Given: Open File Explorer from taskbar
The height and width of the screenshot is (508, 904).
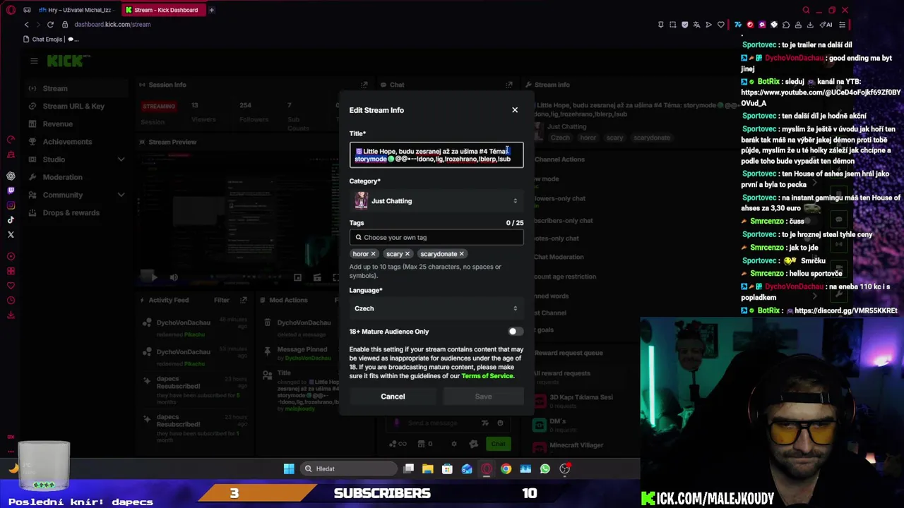Looking at the screenshot, I should coord(427,468).
